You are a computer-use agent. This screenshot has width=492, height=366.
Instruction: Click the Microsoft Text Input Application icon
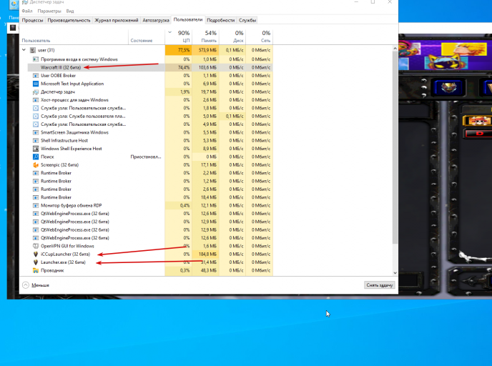[x=36, y=84]
